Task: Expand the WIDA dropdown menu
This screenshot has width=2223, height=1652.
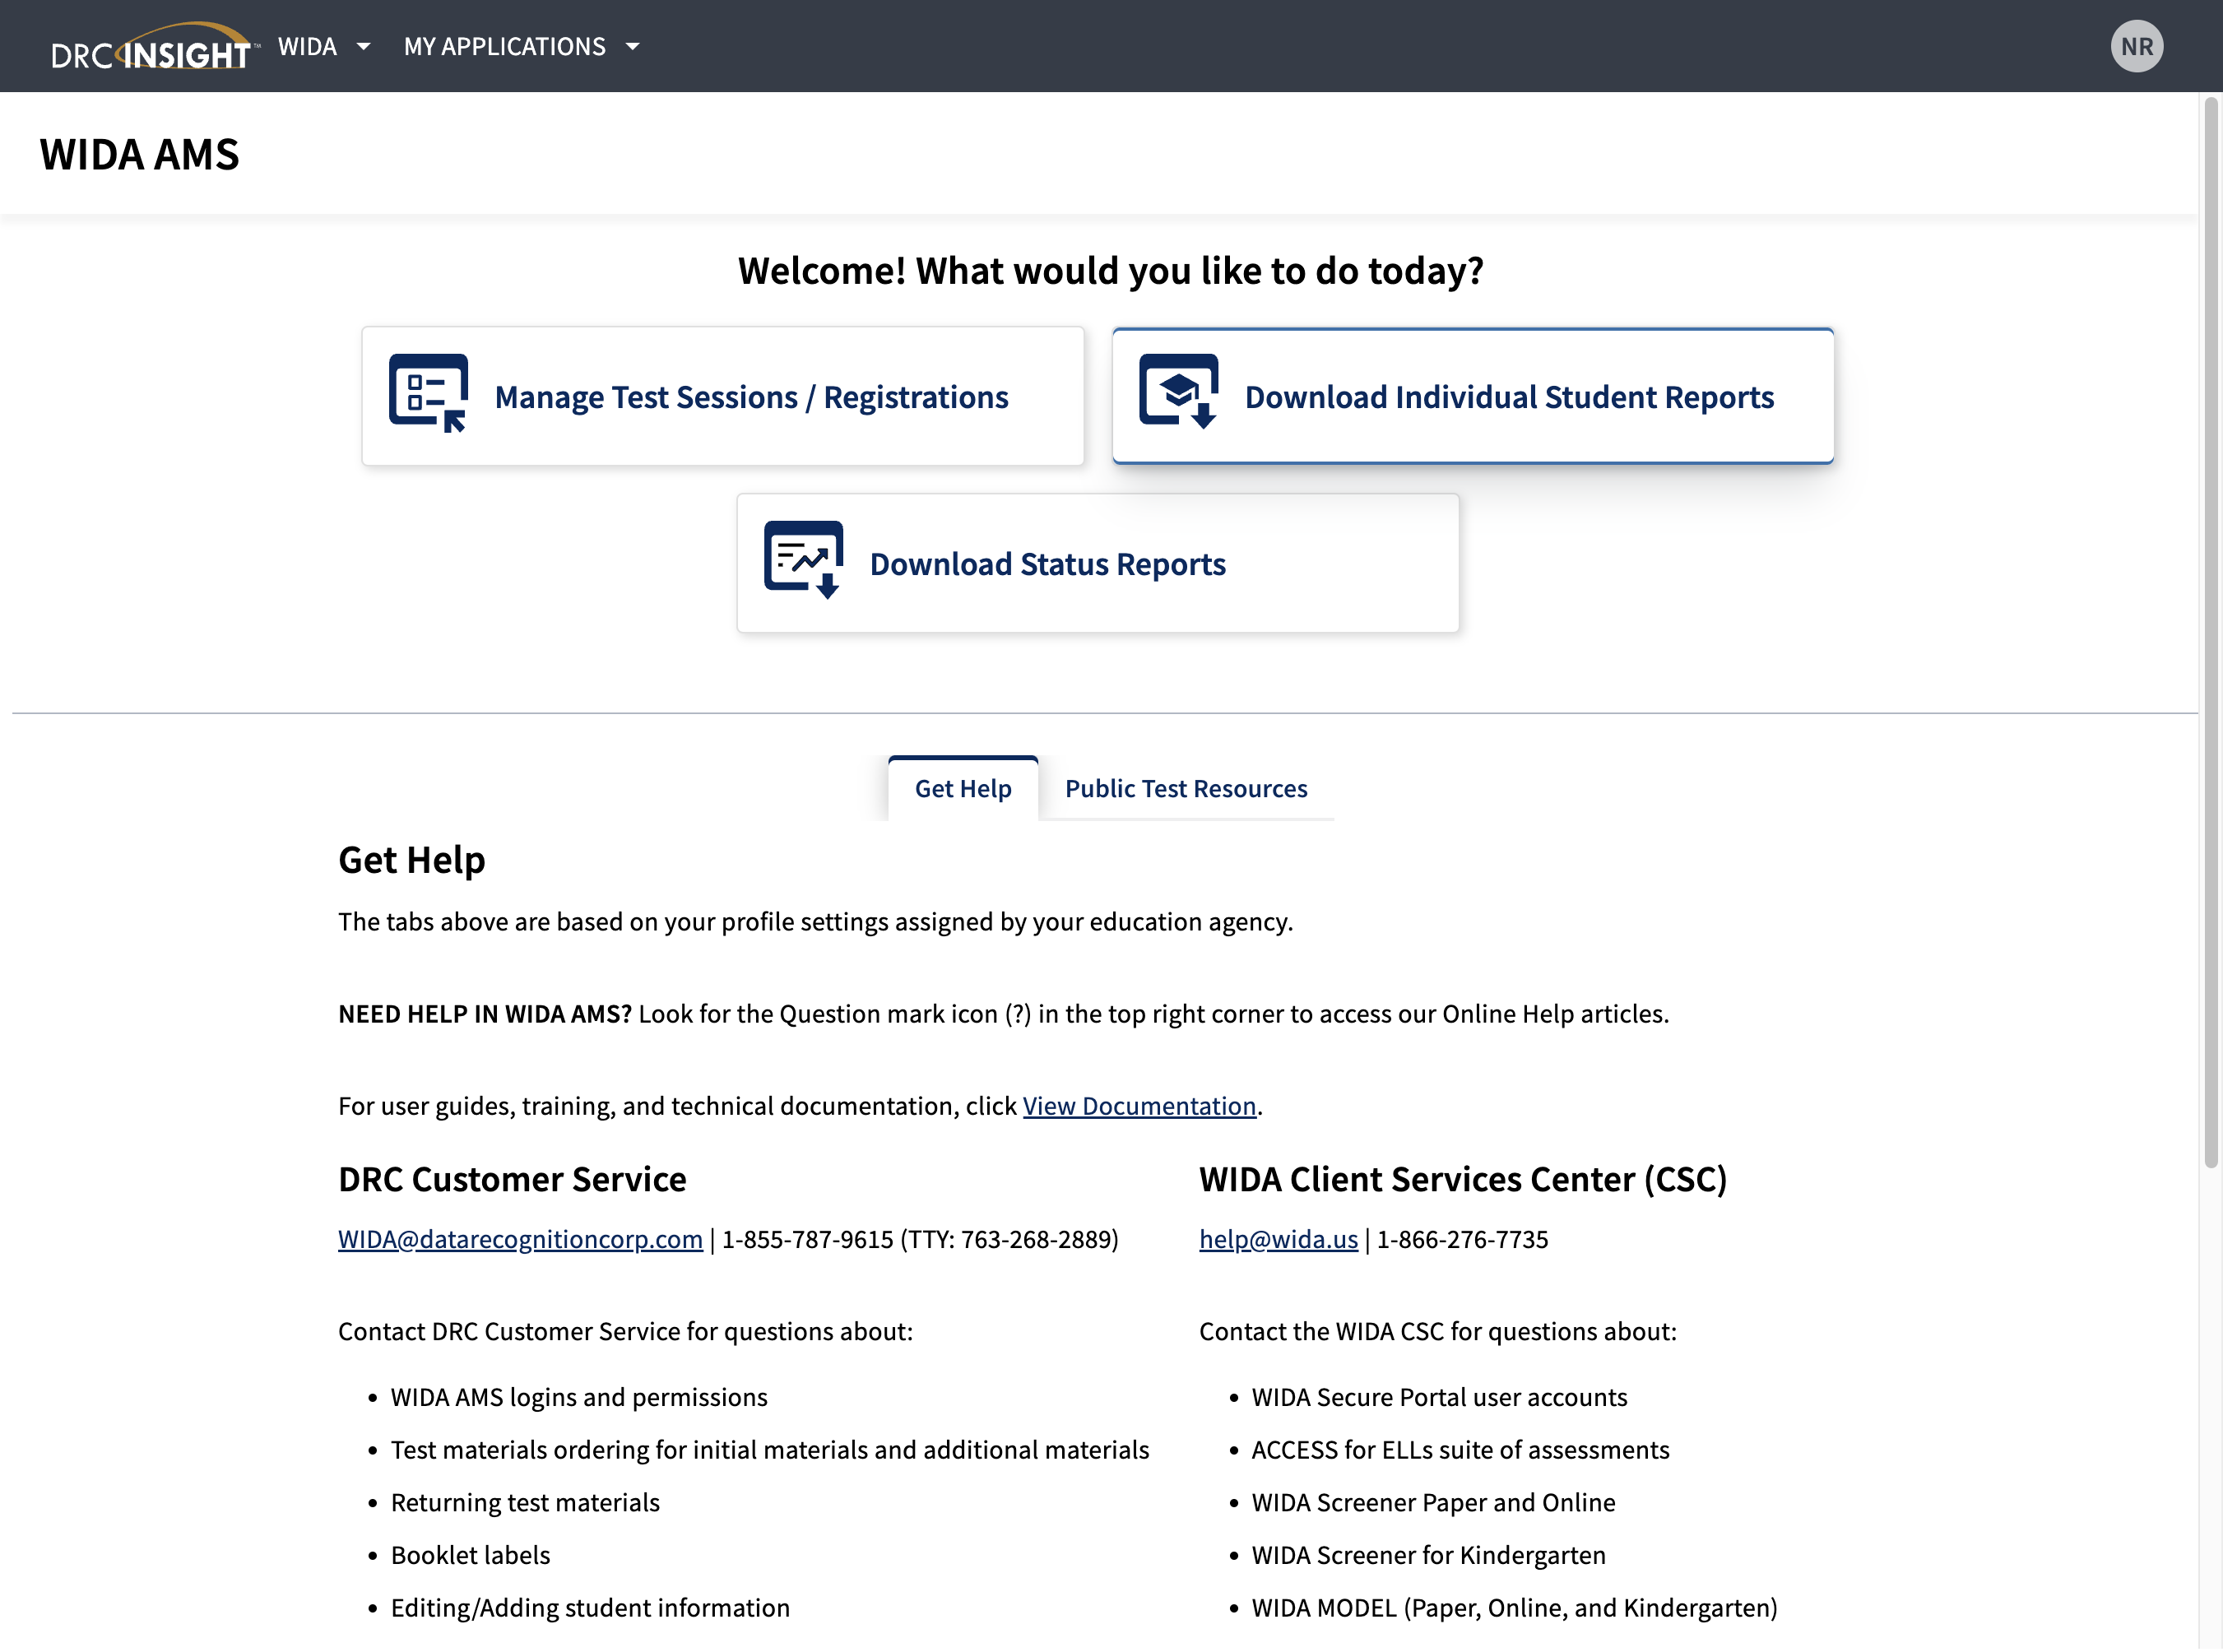Action: (x=324, y=46)
